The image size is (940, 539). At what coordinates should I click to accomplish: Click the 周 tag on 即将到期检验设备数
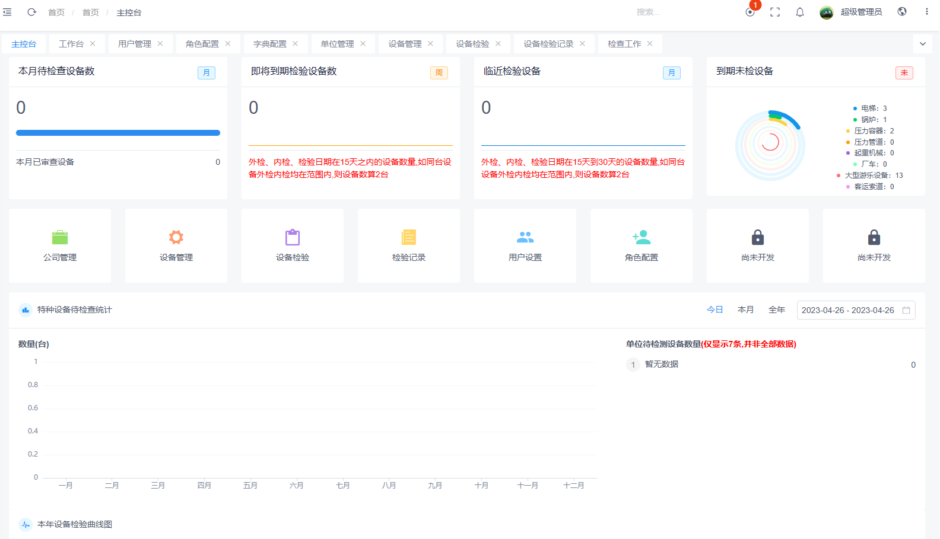point(439,73)
